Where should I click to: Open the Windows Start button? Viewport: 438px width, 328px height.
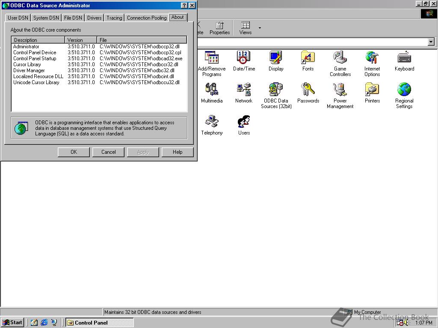(12, 322)
